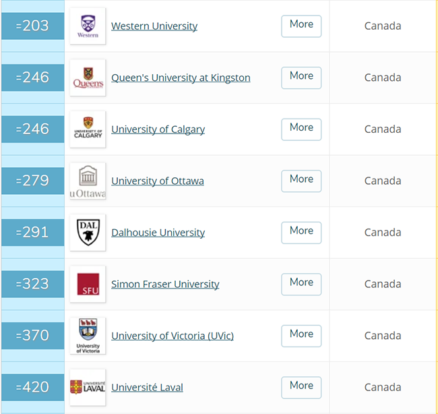Screen dimensions: 438x414
Task: Click the University of Calgary logo
Action: [x=88, y=129]
